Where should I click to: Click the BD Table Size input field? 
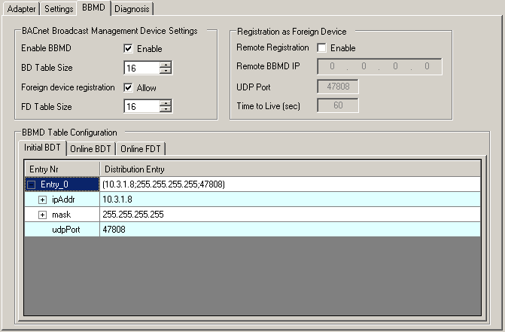(x=141, y=69)
